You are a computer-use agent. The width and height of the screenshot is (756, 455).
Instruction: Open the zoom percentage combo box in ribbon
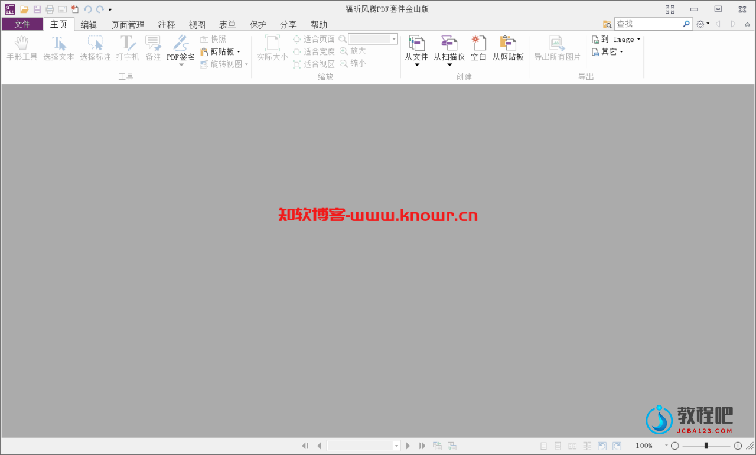(x=373, y=39)
